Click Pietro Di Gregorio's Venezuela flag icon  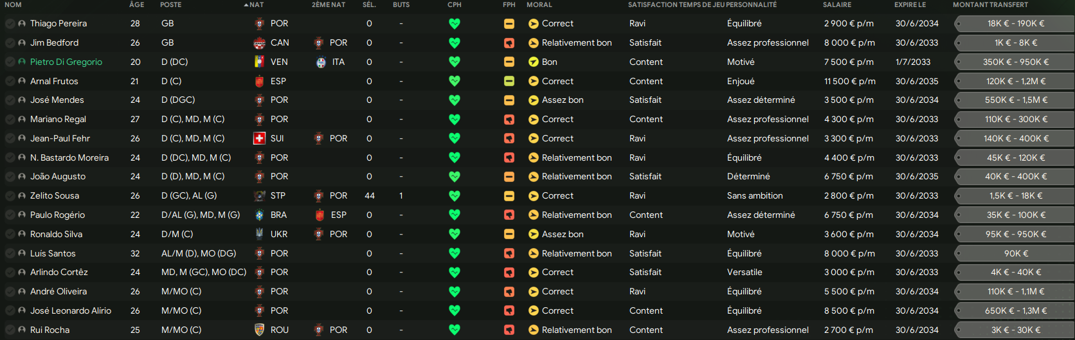point(259,62)
